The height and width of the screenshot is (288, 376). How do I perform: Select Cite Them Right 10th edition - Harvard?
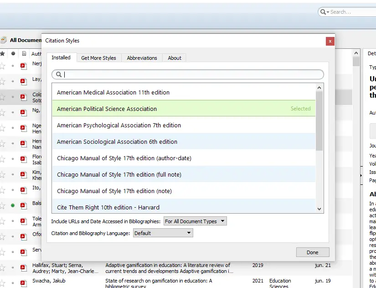184,206
